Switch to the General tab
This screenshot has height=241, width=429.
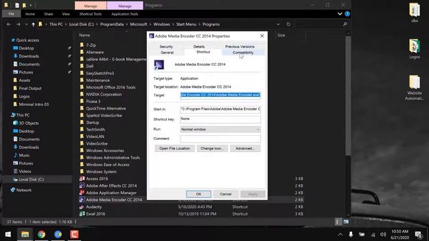[x=167, y=52]
